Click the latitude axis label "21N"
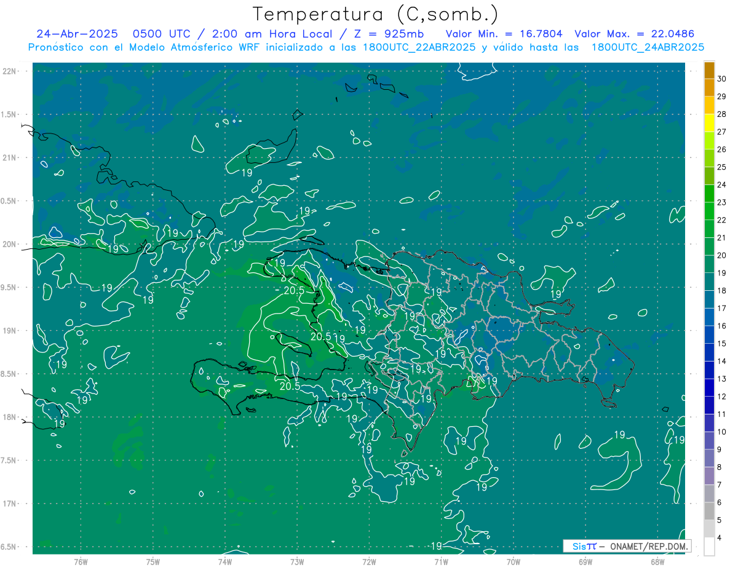The height and width of the screenshot is (570, 738). pyautogui.click(x=10, y=157)
